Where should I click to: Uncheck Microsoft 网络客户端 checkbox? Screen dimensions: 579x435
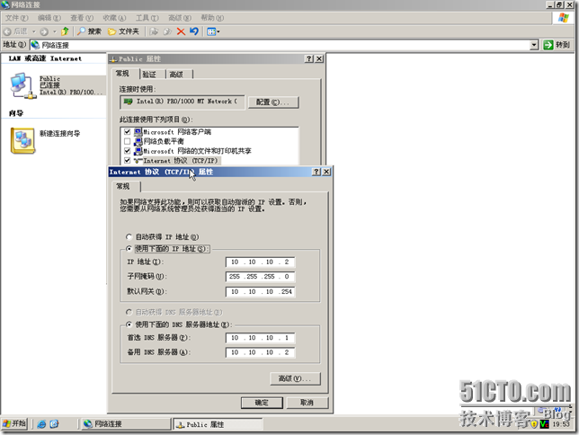128,132
